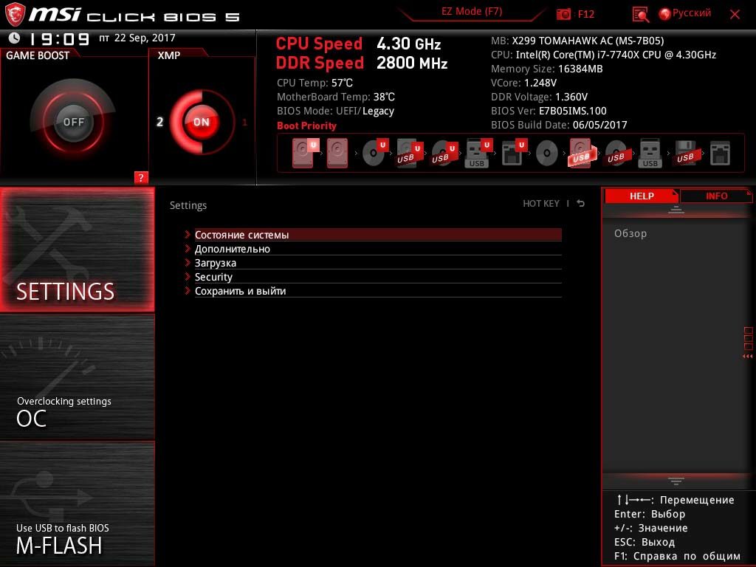Click the BIOS Ver E7B05IMS.100 line
Viewport: 756px width, 567px height.
click(x=549, y=111)
